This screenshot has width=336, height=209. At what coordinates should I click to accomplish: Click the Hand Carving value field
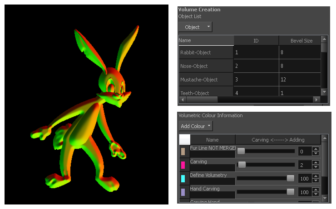(305, 192)
